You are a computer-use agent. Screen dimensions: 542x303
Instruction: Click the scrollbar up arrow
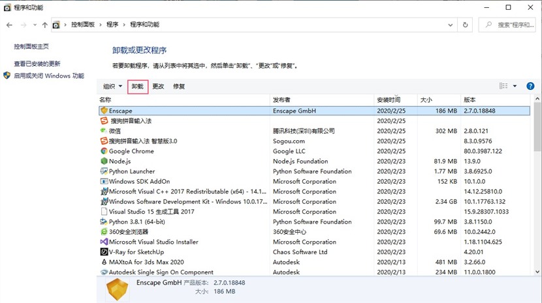[x=537, y=98]
